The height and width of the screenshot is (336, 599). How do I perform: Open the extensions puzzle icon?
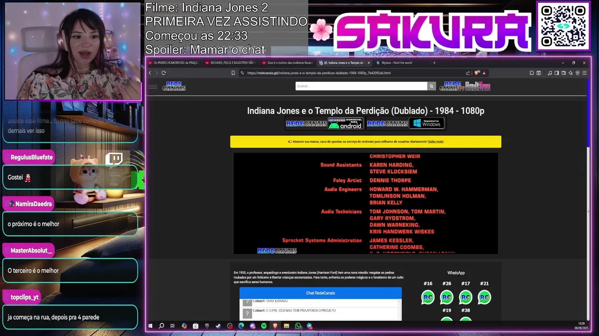(x=532, y=73)
